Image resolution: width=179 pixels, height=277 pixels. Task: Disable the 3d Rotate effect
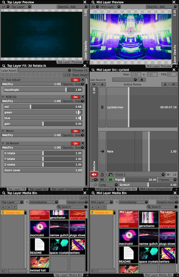[x=75, y=143]
